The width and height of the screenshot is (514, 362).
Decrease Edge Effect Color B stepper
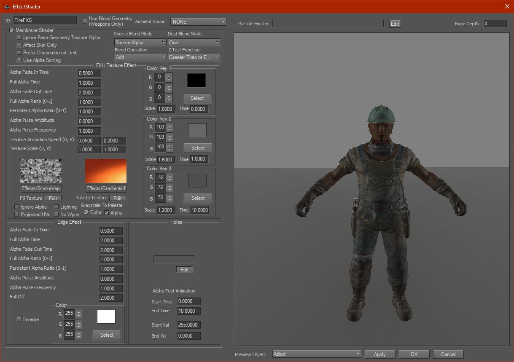pos(78,337)
